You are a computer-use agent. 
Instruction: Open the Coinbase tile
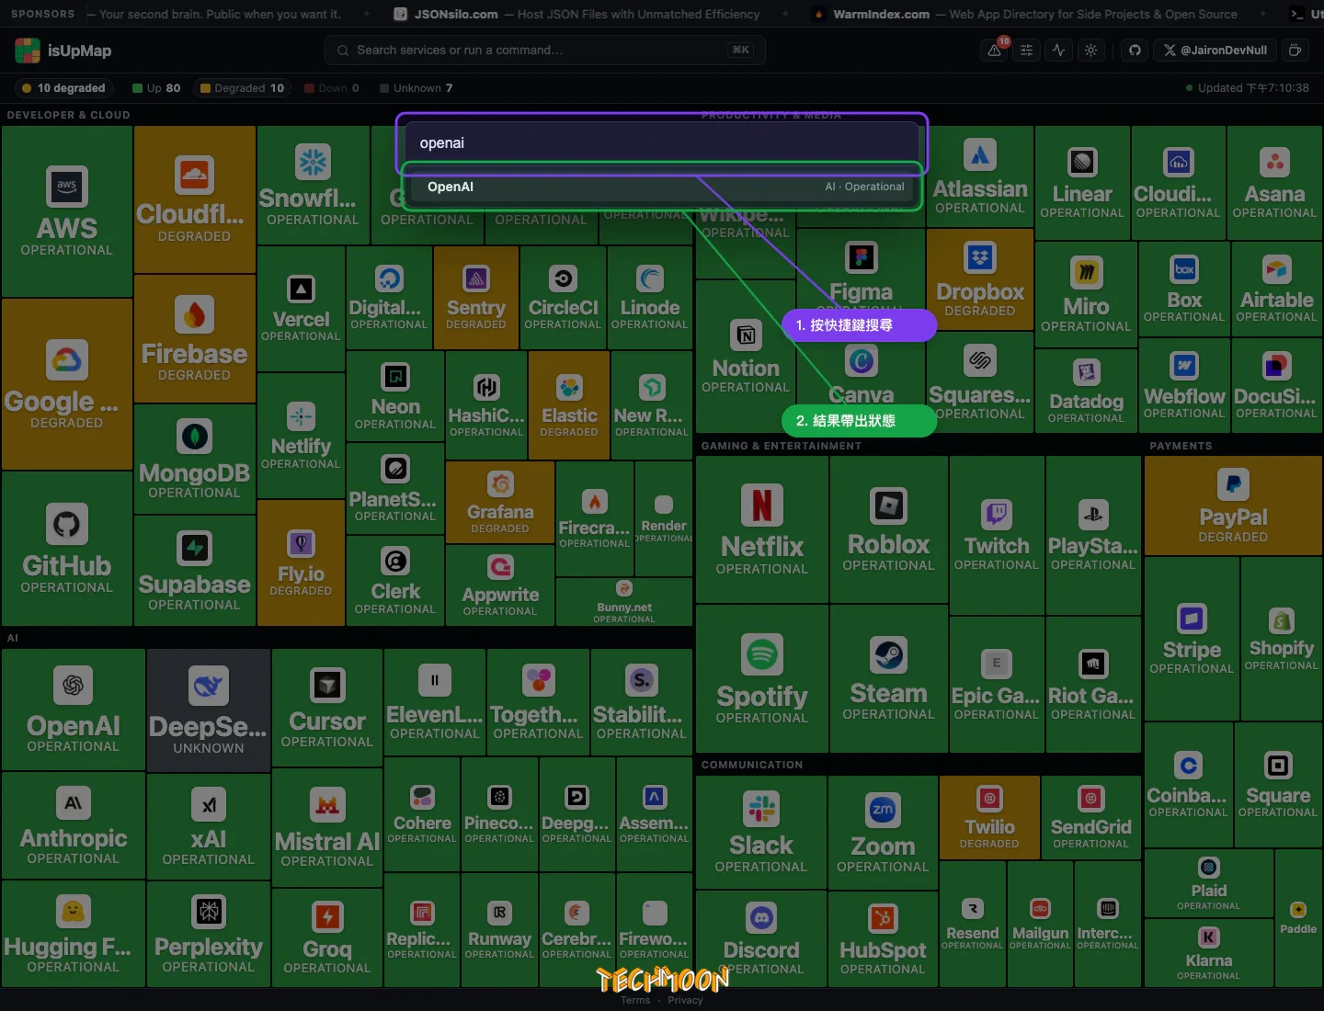coord(1188,785)
